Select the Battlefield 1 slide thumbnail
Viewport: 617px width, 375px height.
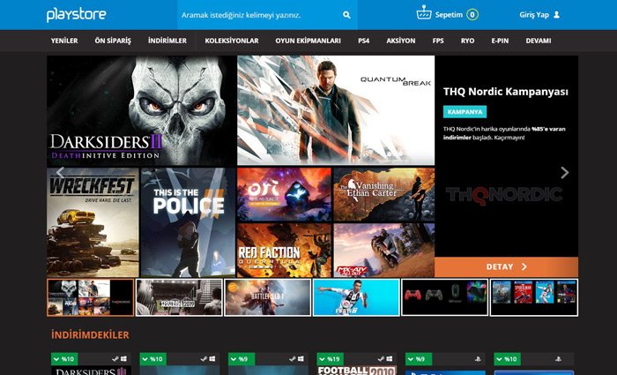[x=268, y=297]
